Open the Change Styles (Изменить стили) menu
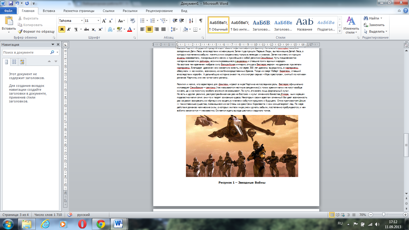Image resolution: width=409 pixels, height=230 pixels. coord(351,25)
